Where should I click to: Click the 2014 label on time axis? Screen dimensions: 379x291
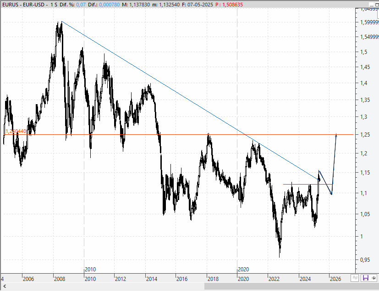click(x=152, y=279)
